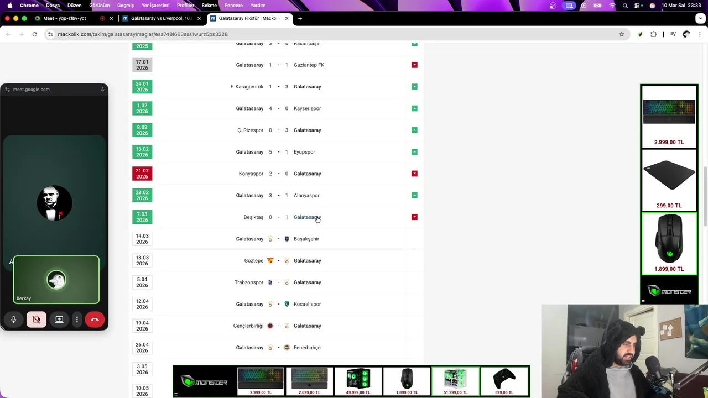Open the Chrome three-dot menu
This screenshot has width=708, height=398.
pyautogui.click(x=700, y=34)
